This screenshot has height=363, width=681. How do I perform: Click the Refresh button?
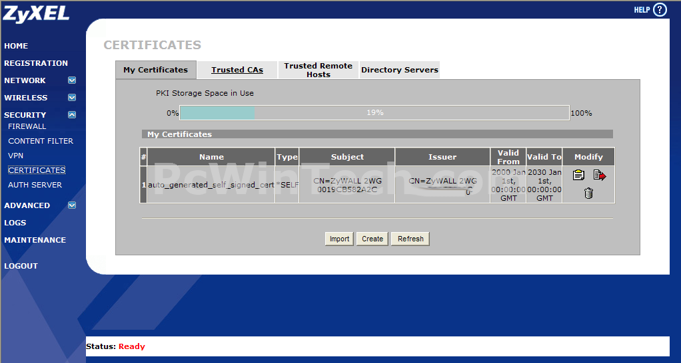(x=410, y=239)
